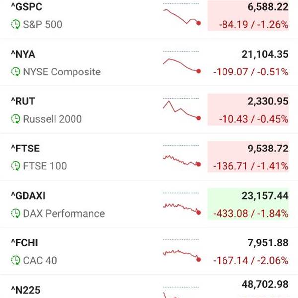Viewport: 298px width, 298px height.
Task: View the ^RUT sparkline chart
Action: [181, 110]
